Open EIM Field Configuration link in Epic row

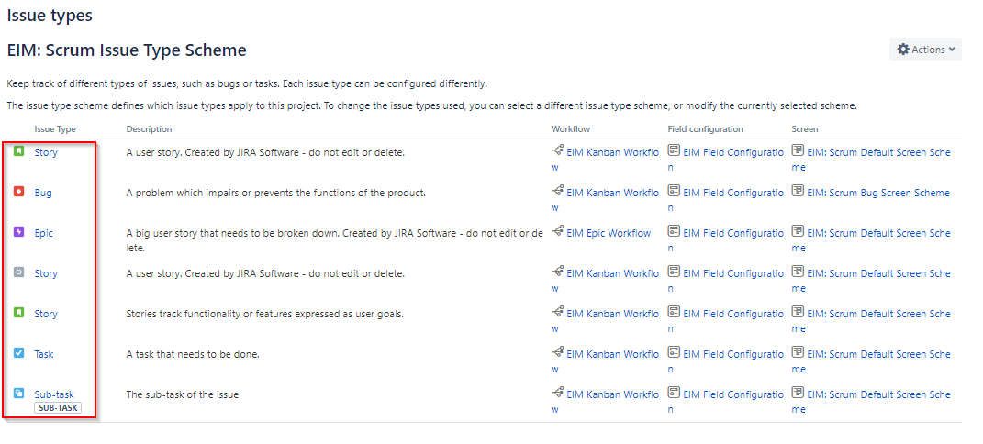pyautogui.click(x=726, y=240)
